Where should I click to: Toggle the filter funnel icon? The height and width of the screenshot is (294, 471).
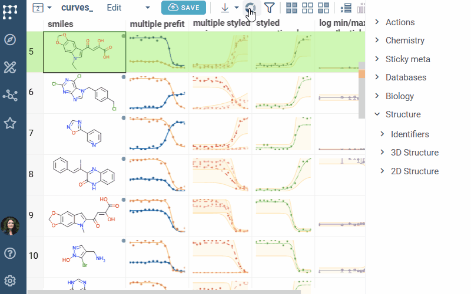click(270, 8)
